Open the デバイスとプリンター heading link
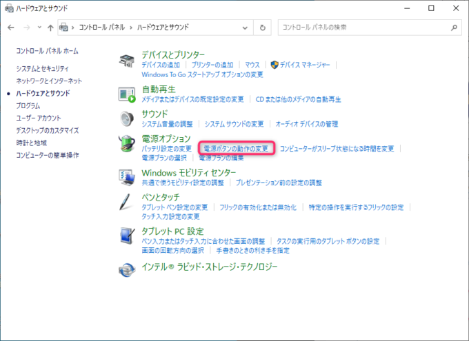 click(x=173, y=54)
